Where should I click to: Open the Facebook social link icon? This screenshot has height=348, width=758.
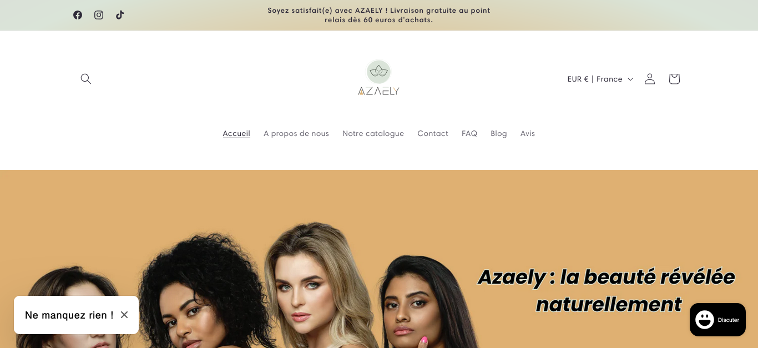point(78,15)
